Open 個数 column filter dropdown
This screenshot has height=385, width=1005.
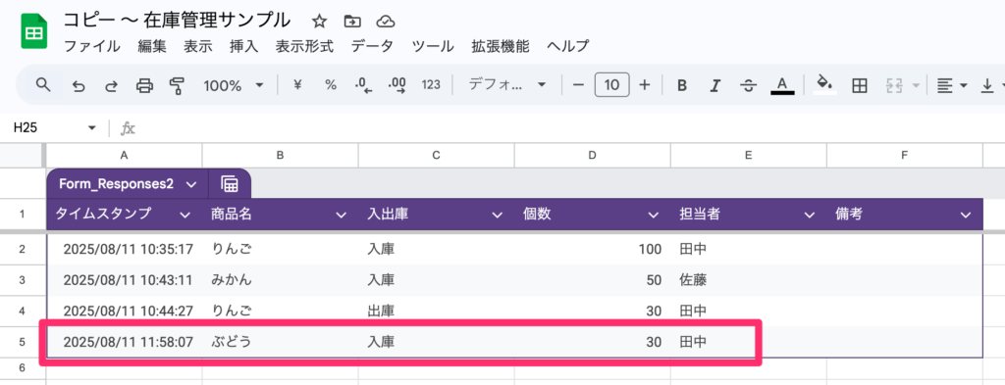coord(653,216)
